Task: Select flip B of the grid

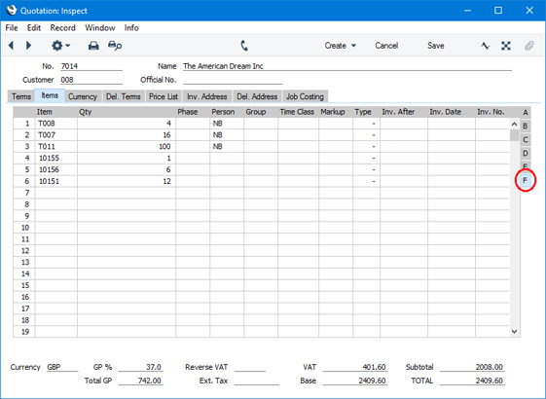Action: click(526, 127)
